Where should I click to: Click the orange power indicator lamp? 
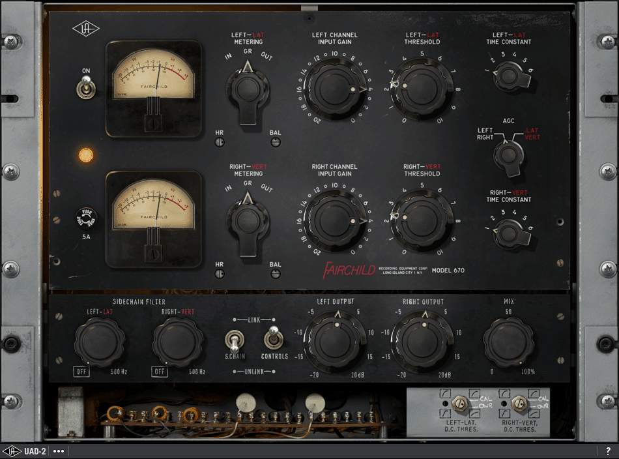tap(85, 155)
